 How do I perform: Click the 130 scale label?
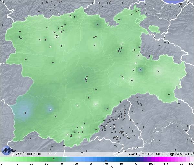[x=191, y=164]
